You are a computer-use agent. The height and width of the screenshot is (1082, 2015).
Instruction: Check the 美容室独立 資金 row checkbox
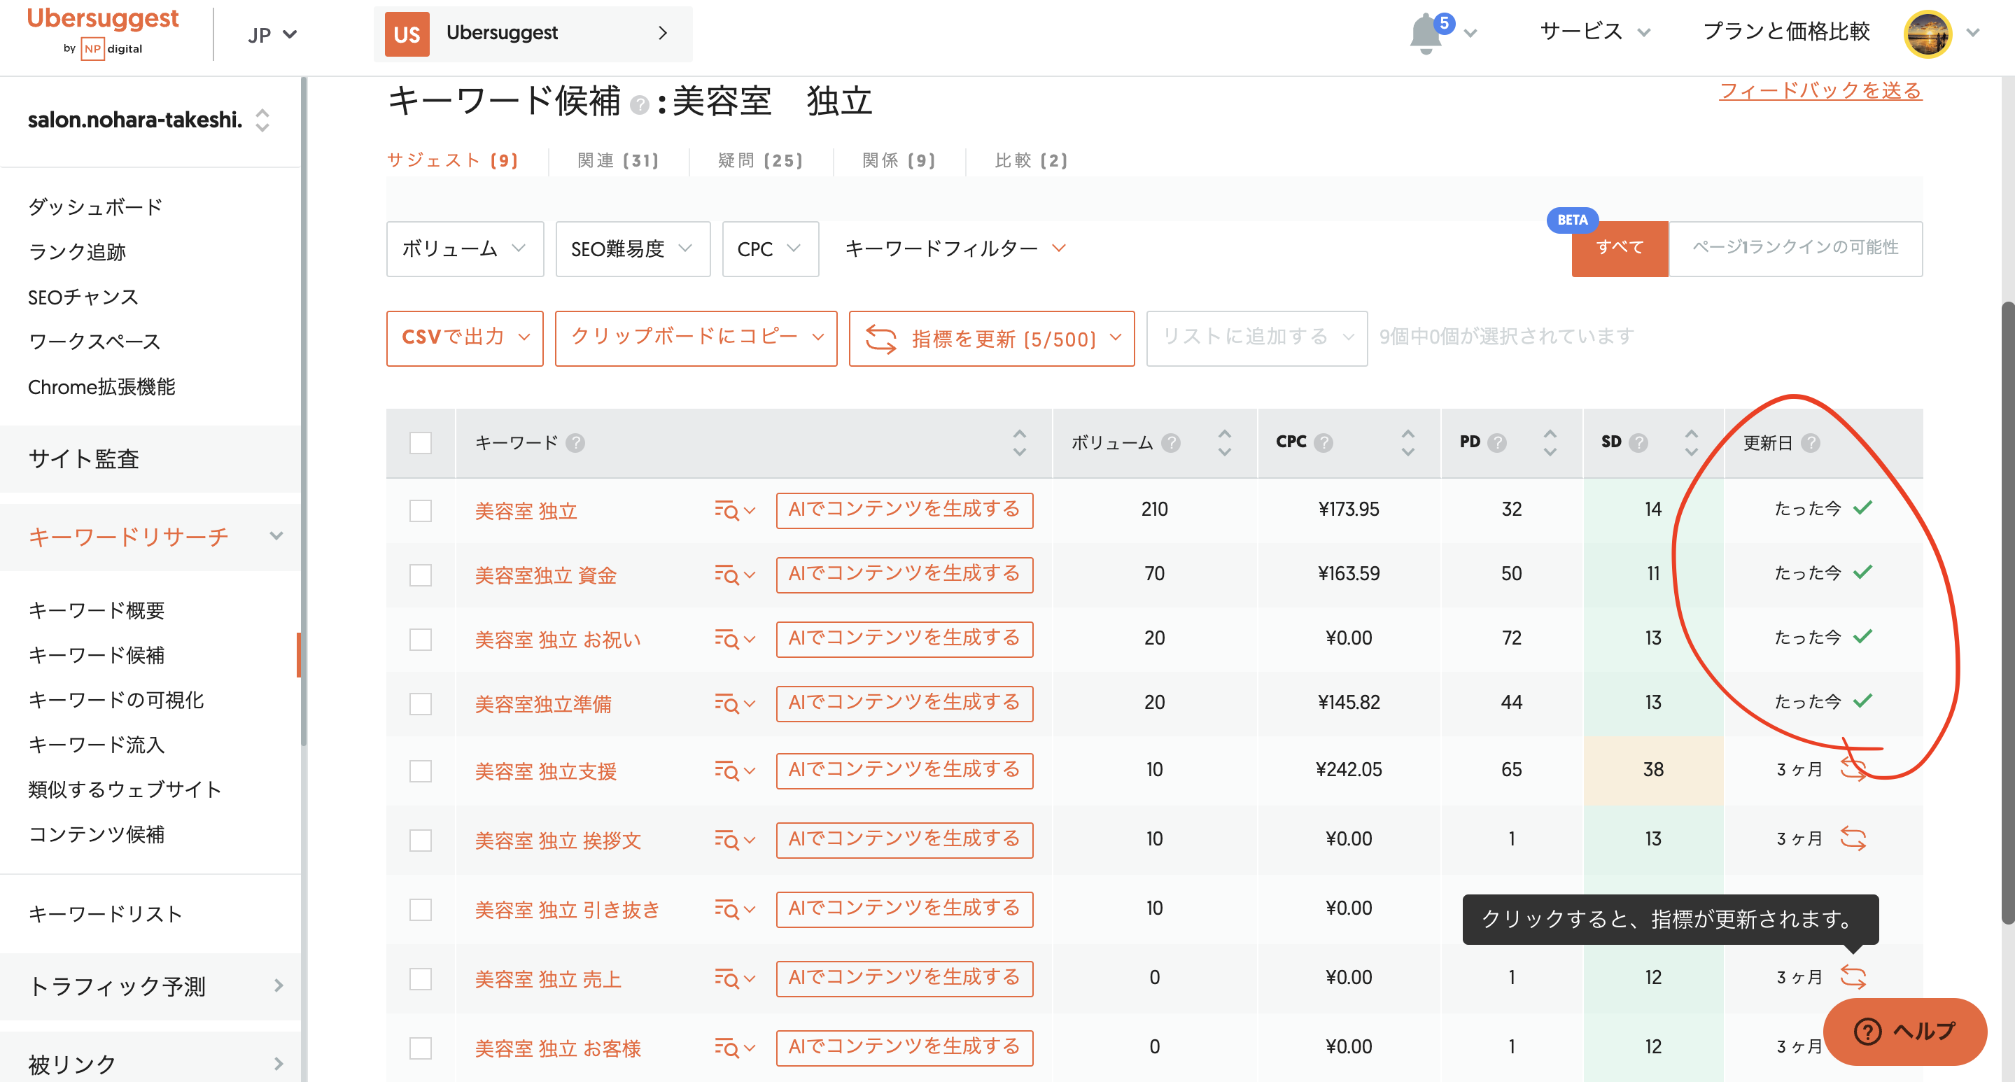420,575
